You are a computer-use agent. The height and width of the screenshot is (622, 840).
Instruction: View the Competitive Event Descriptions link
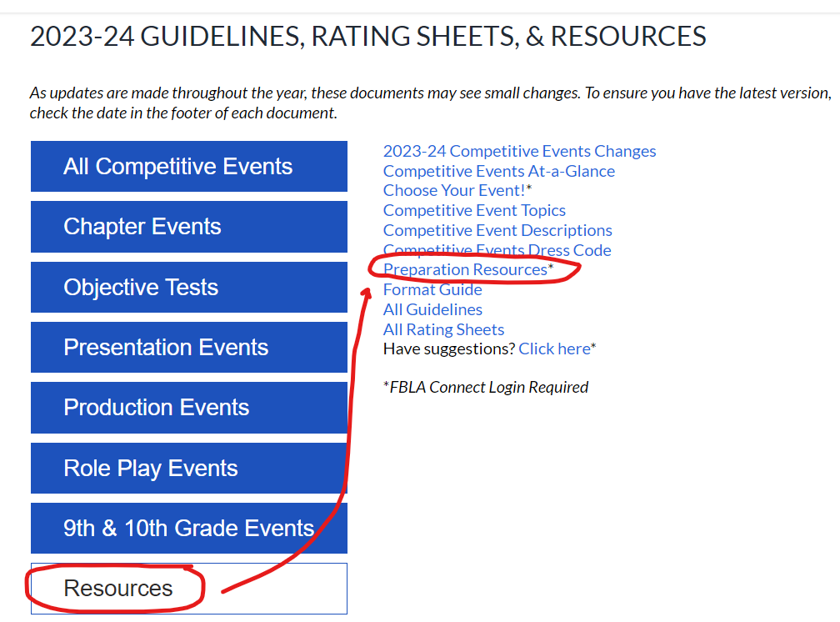click(x=497, y=230)
